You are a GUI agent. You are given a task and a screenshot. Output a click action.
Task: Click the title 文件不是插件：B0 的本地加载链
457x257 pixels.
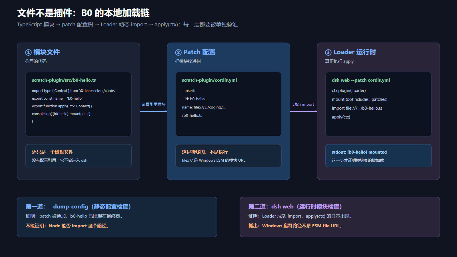(83, 13)
